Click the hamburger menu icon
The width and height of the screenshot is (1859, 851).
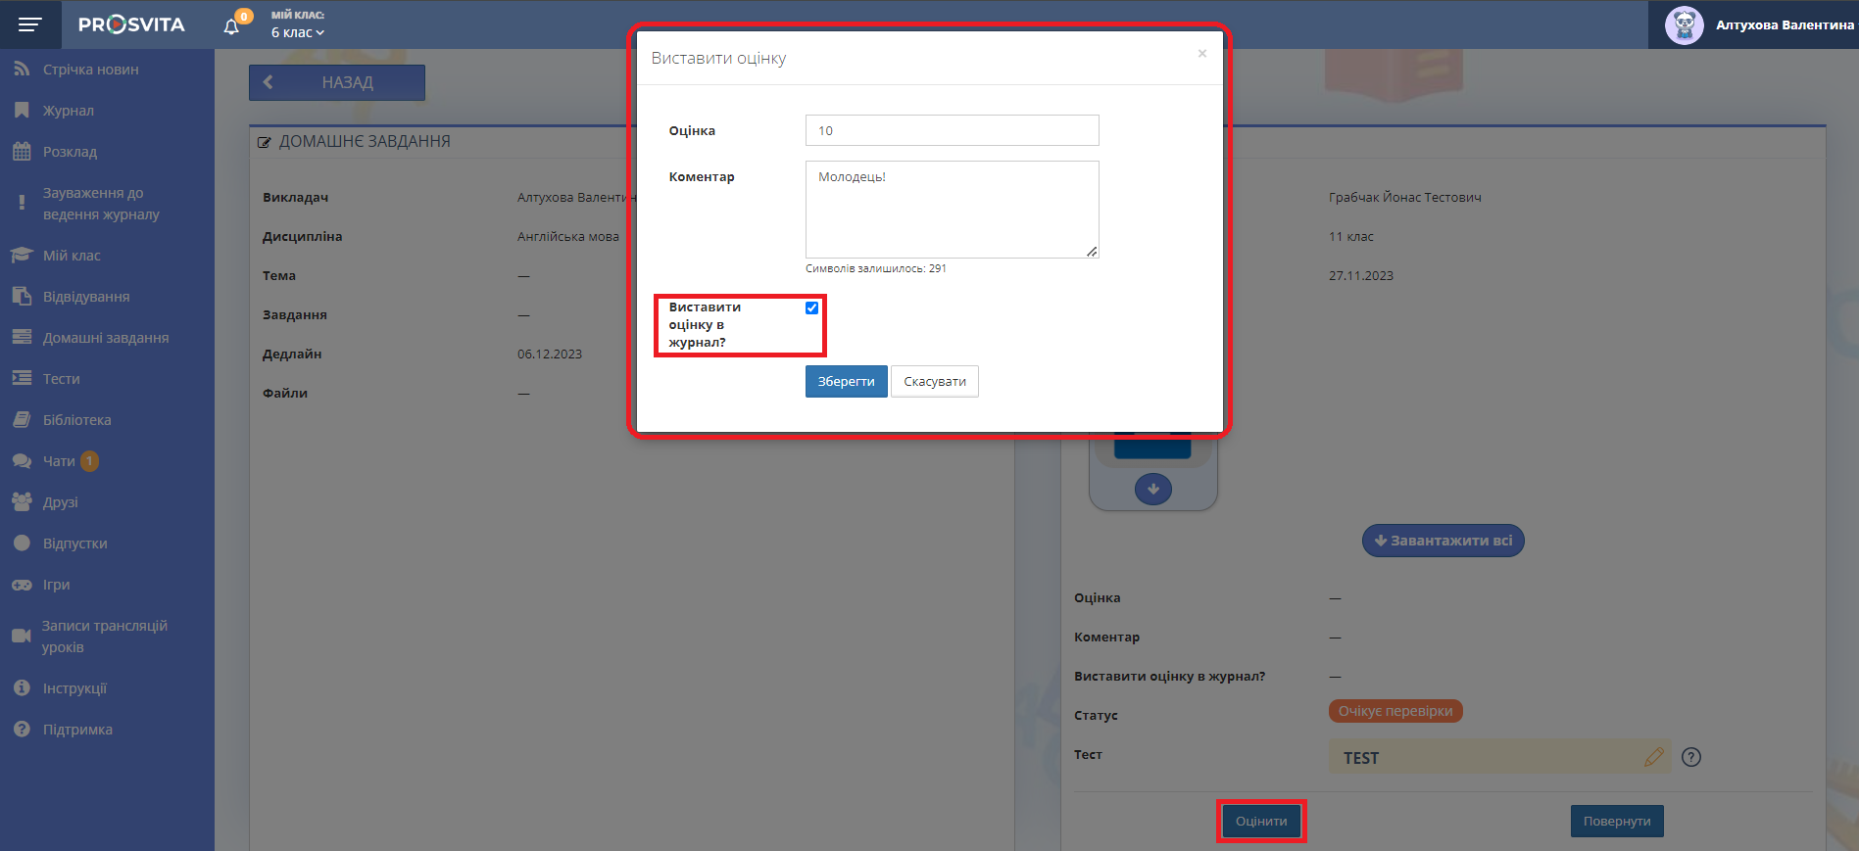tap(30, 24)
